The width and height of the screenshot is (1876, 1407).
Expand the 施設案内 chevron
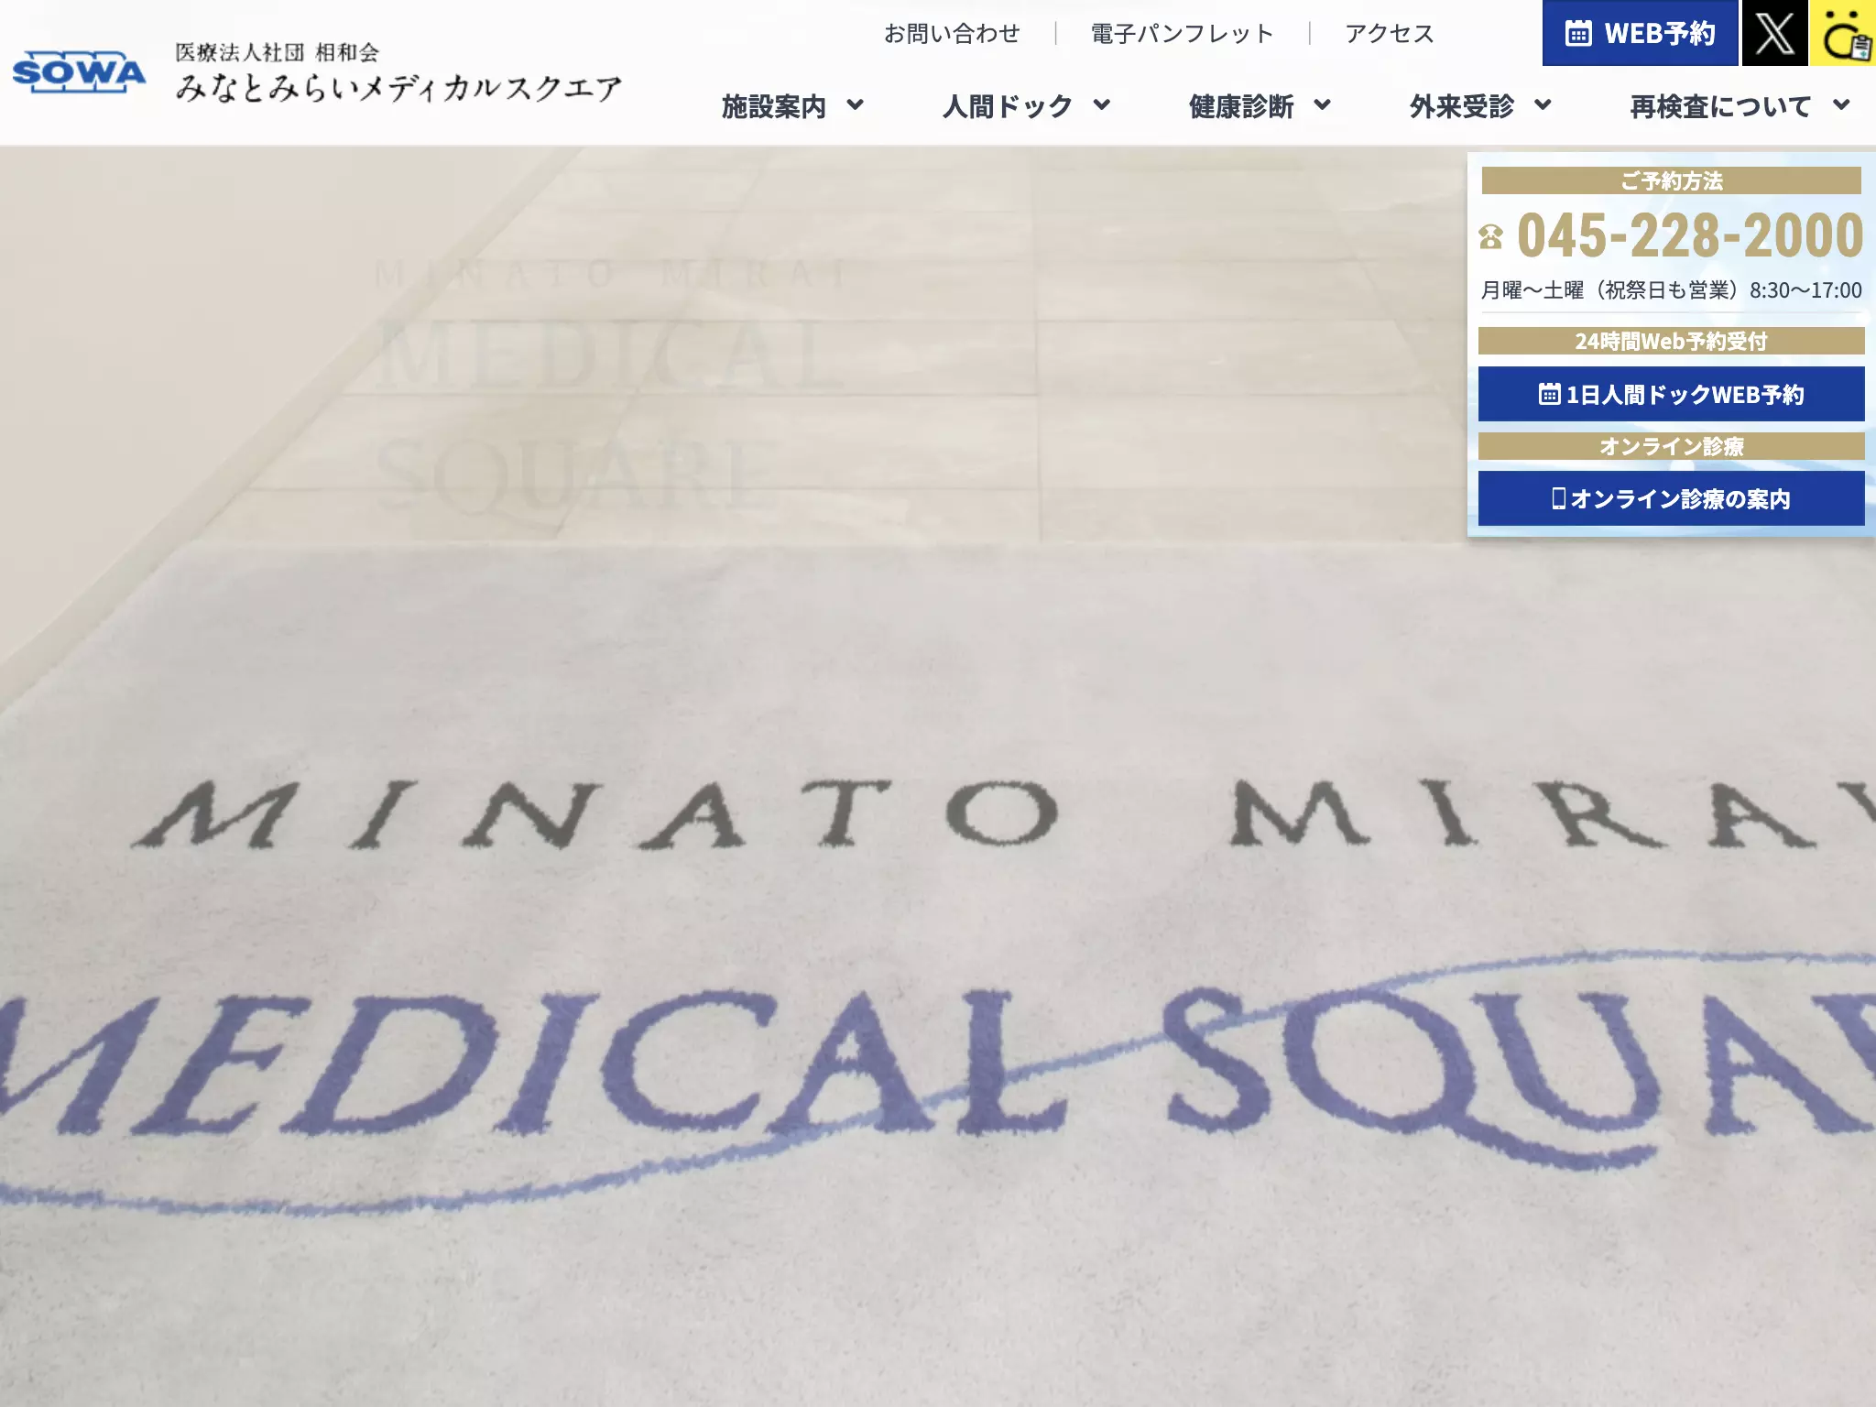tap(855, 105)
